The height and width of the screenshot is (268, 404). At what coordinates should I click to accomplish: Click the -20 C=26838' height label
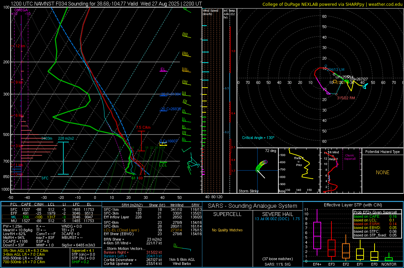[171, 109]
